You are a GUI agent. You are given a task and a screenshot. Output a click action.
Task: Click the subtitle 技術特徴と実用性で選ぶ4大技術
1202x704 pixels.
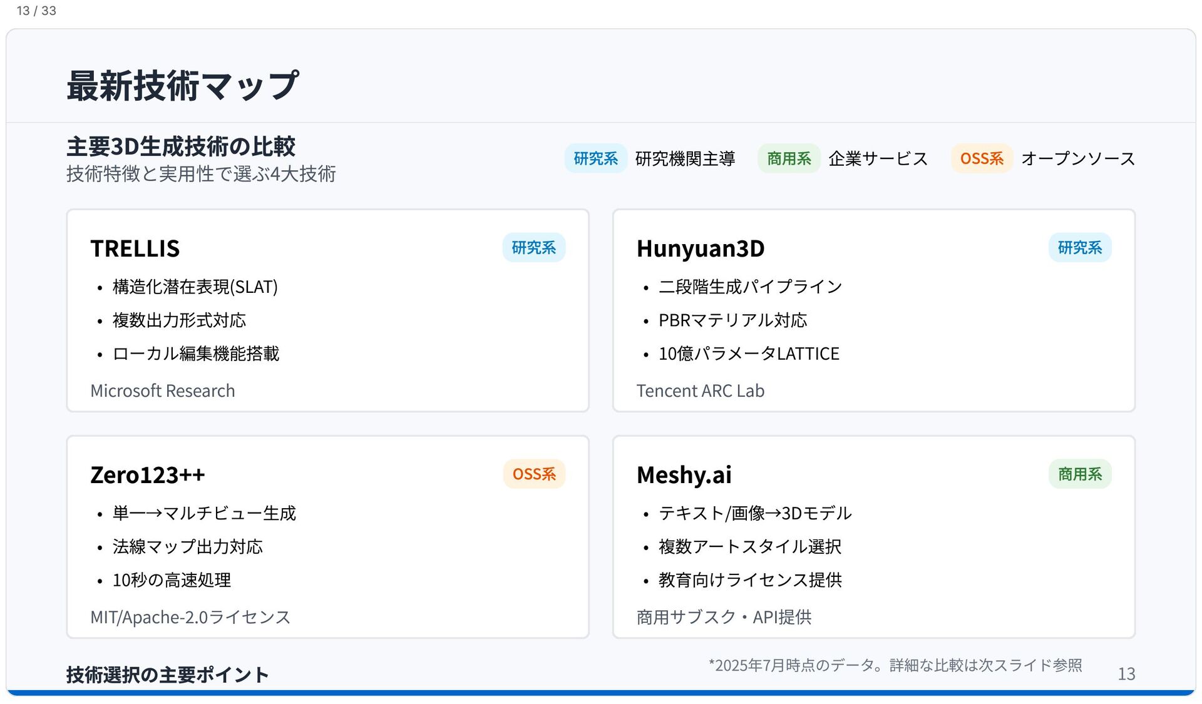coord(201,173)
